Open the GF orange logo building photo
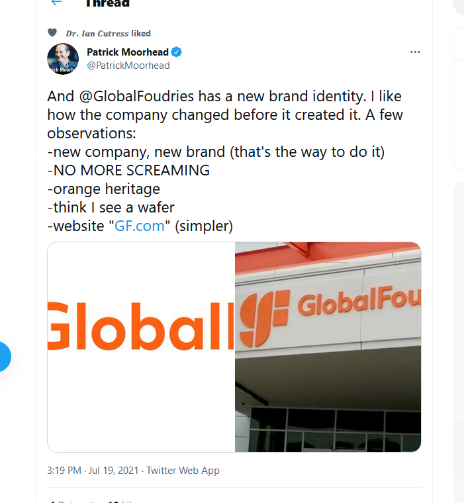 coord(328,347)
